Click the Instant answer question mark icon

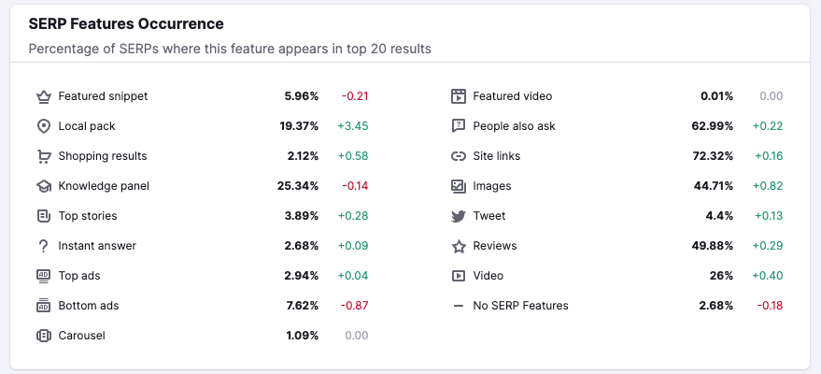pos(43,246)
